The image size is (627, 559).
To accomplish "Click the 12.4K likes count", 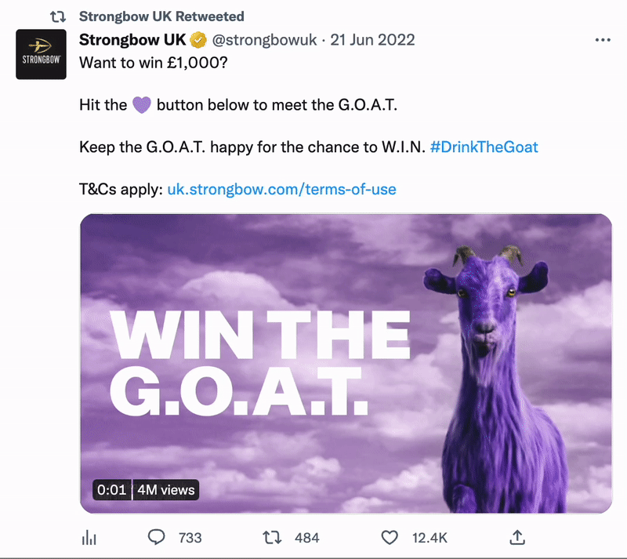I will coord(429,538).
